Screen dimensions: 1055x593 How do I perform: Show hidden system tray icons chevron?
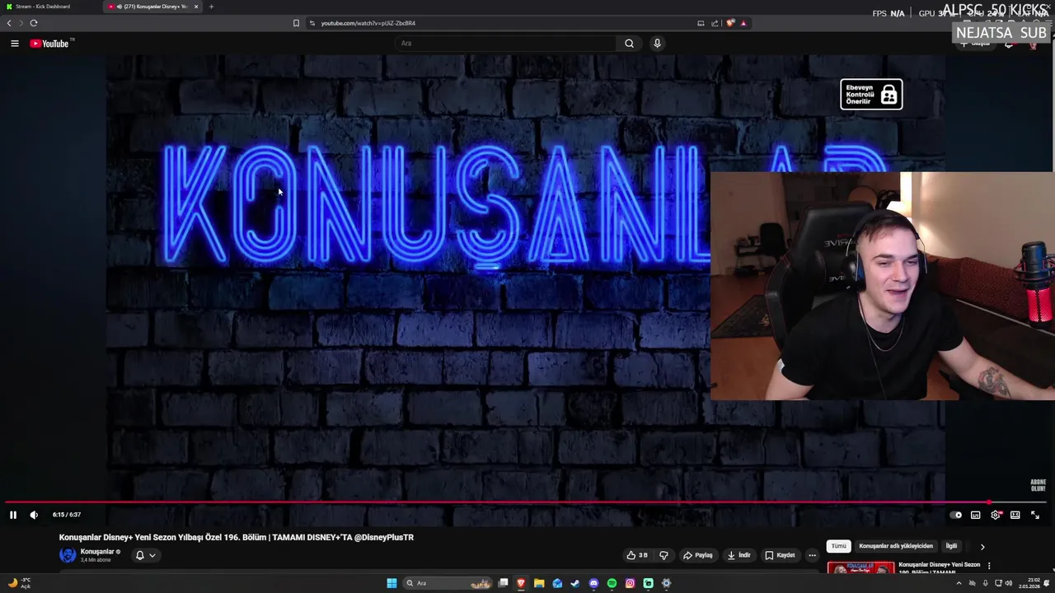pyautogui.click(x=959, y=583)
